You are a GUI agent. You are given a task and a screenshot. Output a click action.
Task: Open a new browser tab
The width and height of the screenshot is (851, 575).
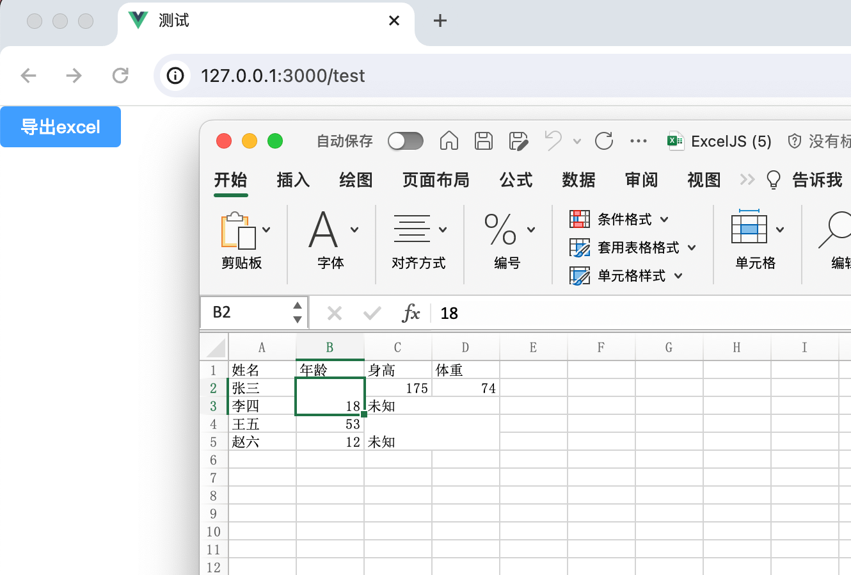point(440,20)
